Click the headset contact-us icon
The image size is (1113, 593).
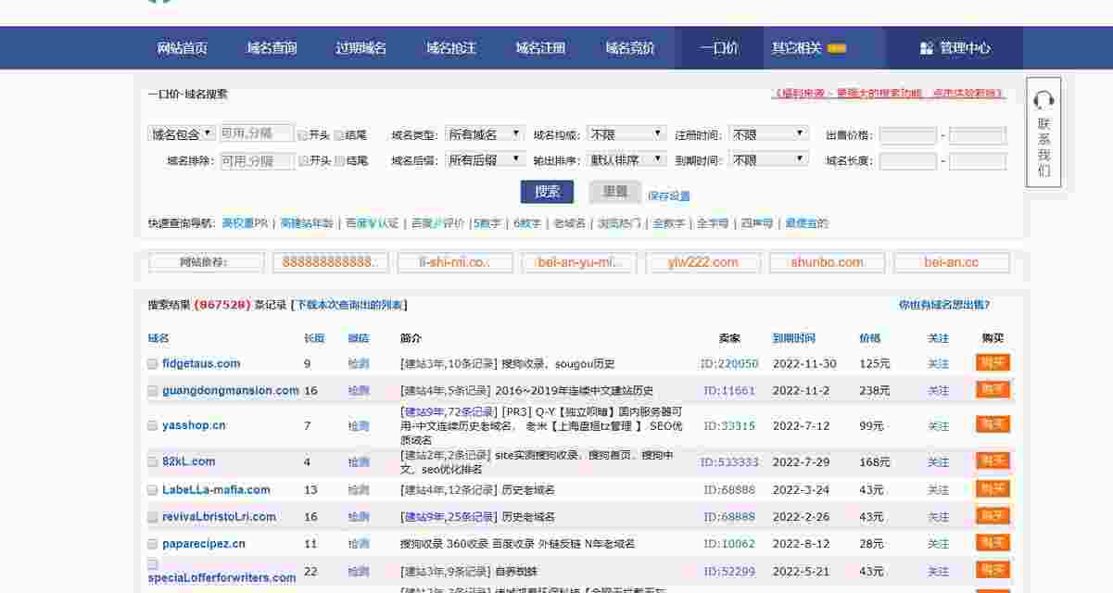(x=1043, y=99)
